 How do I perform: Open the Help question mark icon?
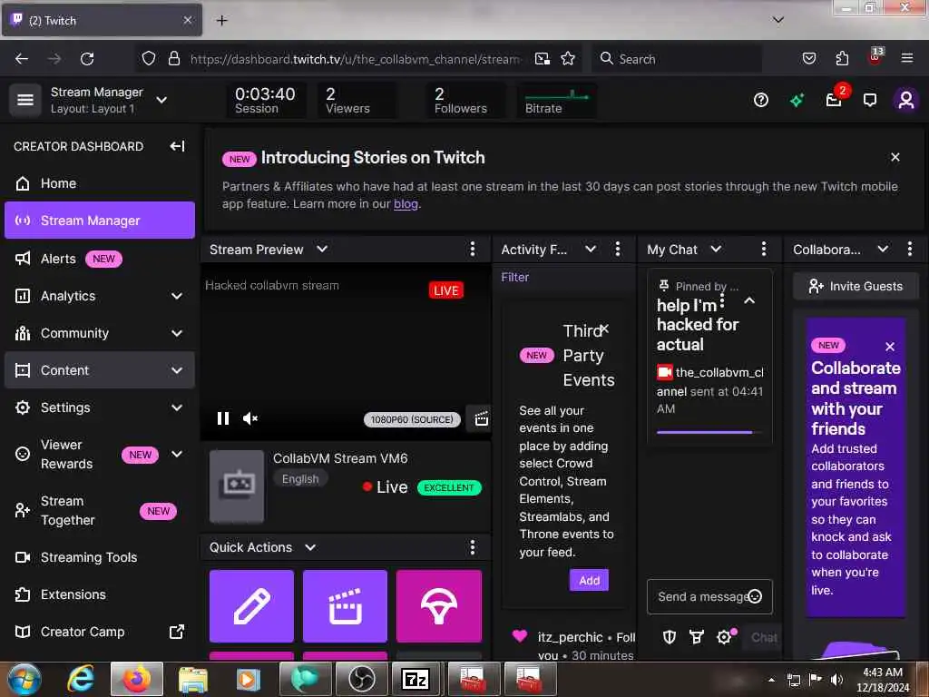(761, 100)
